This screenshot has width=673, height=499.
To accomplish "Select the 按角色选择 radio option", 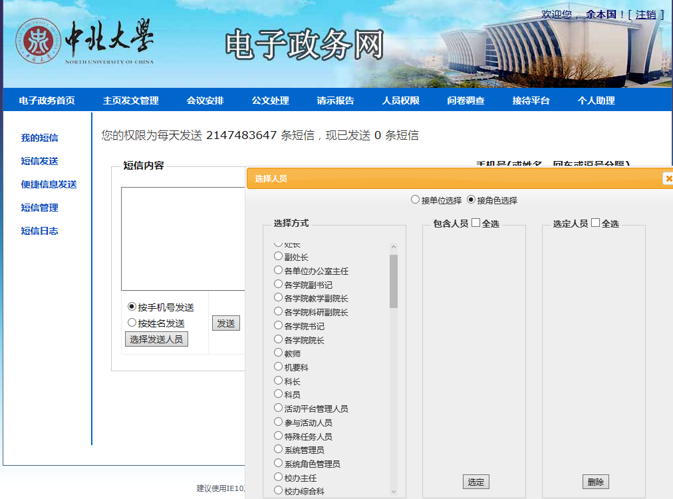I will pos(471,200).
